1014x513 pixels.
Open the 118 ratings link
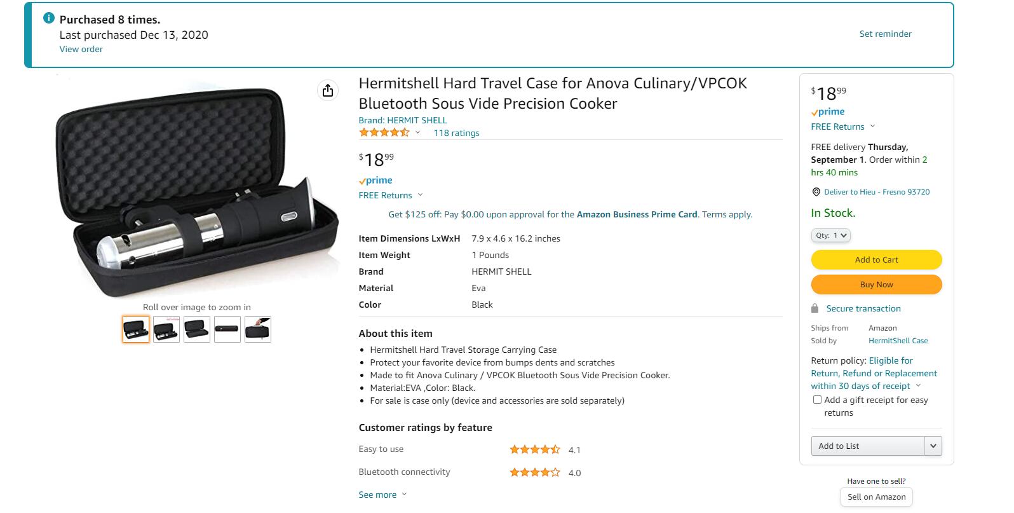coord(456,133)
